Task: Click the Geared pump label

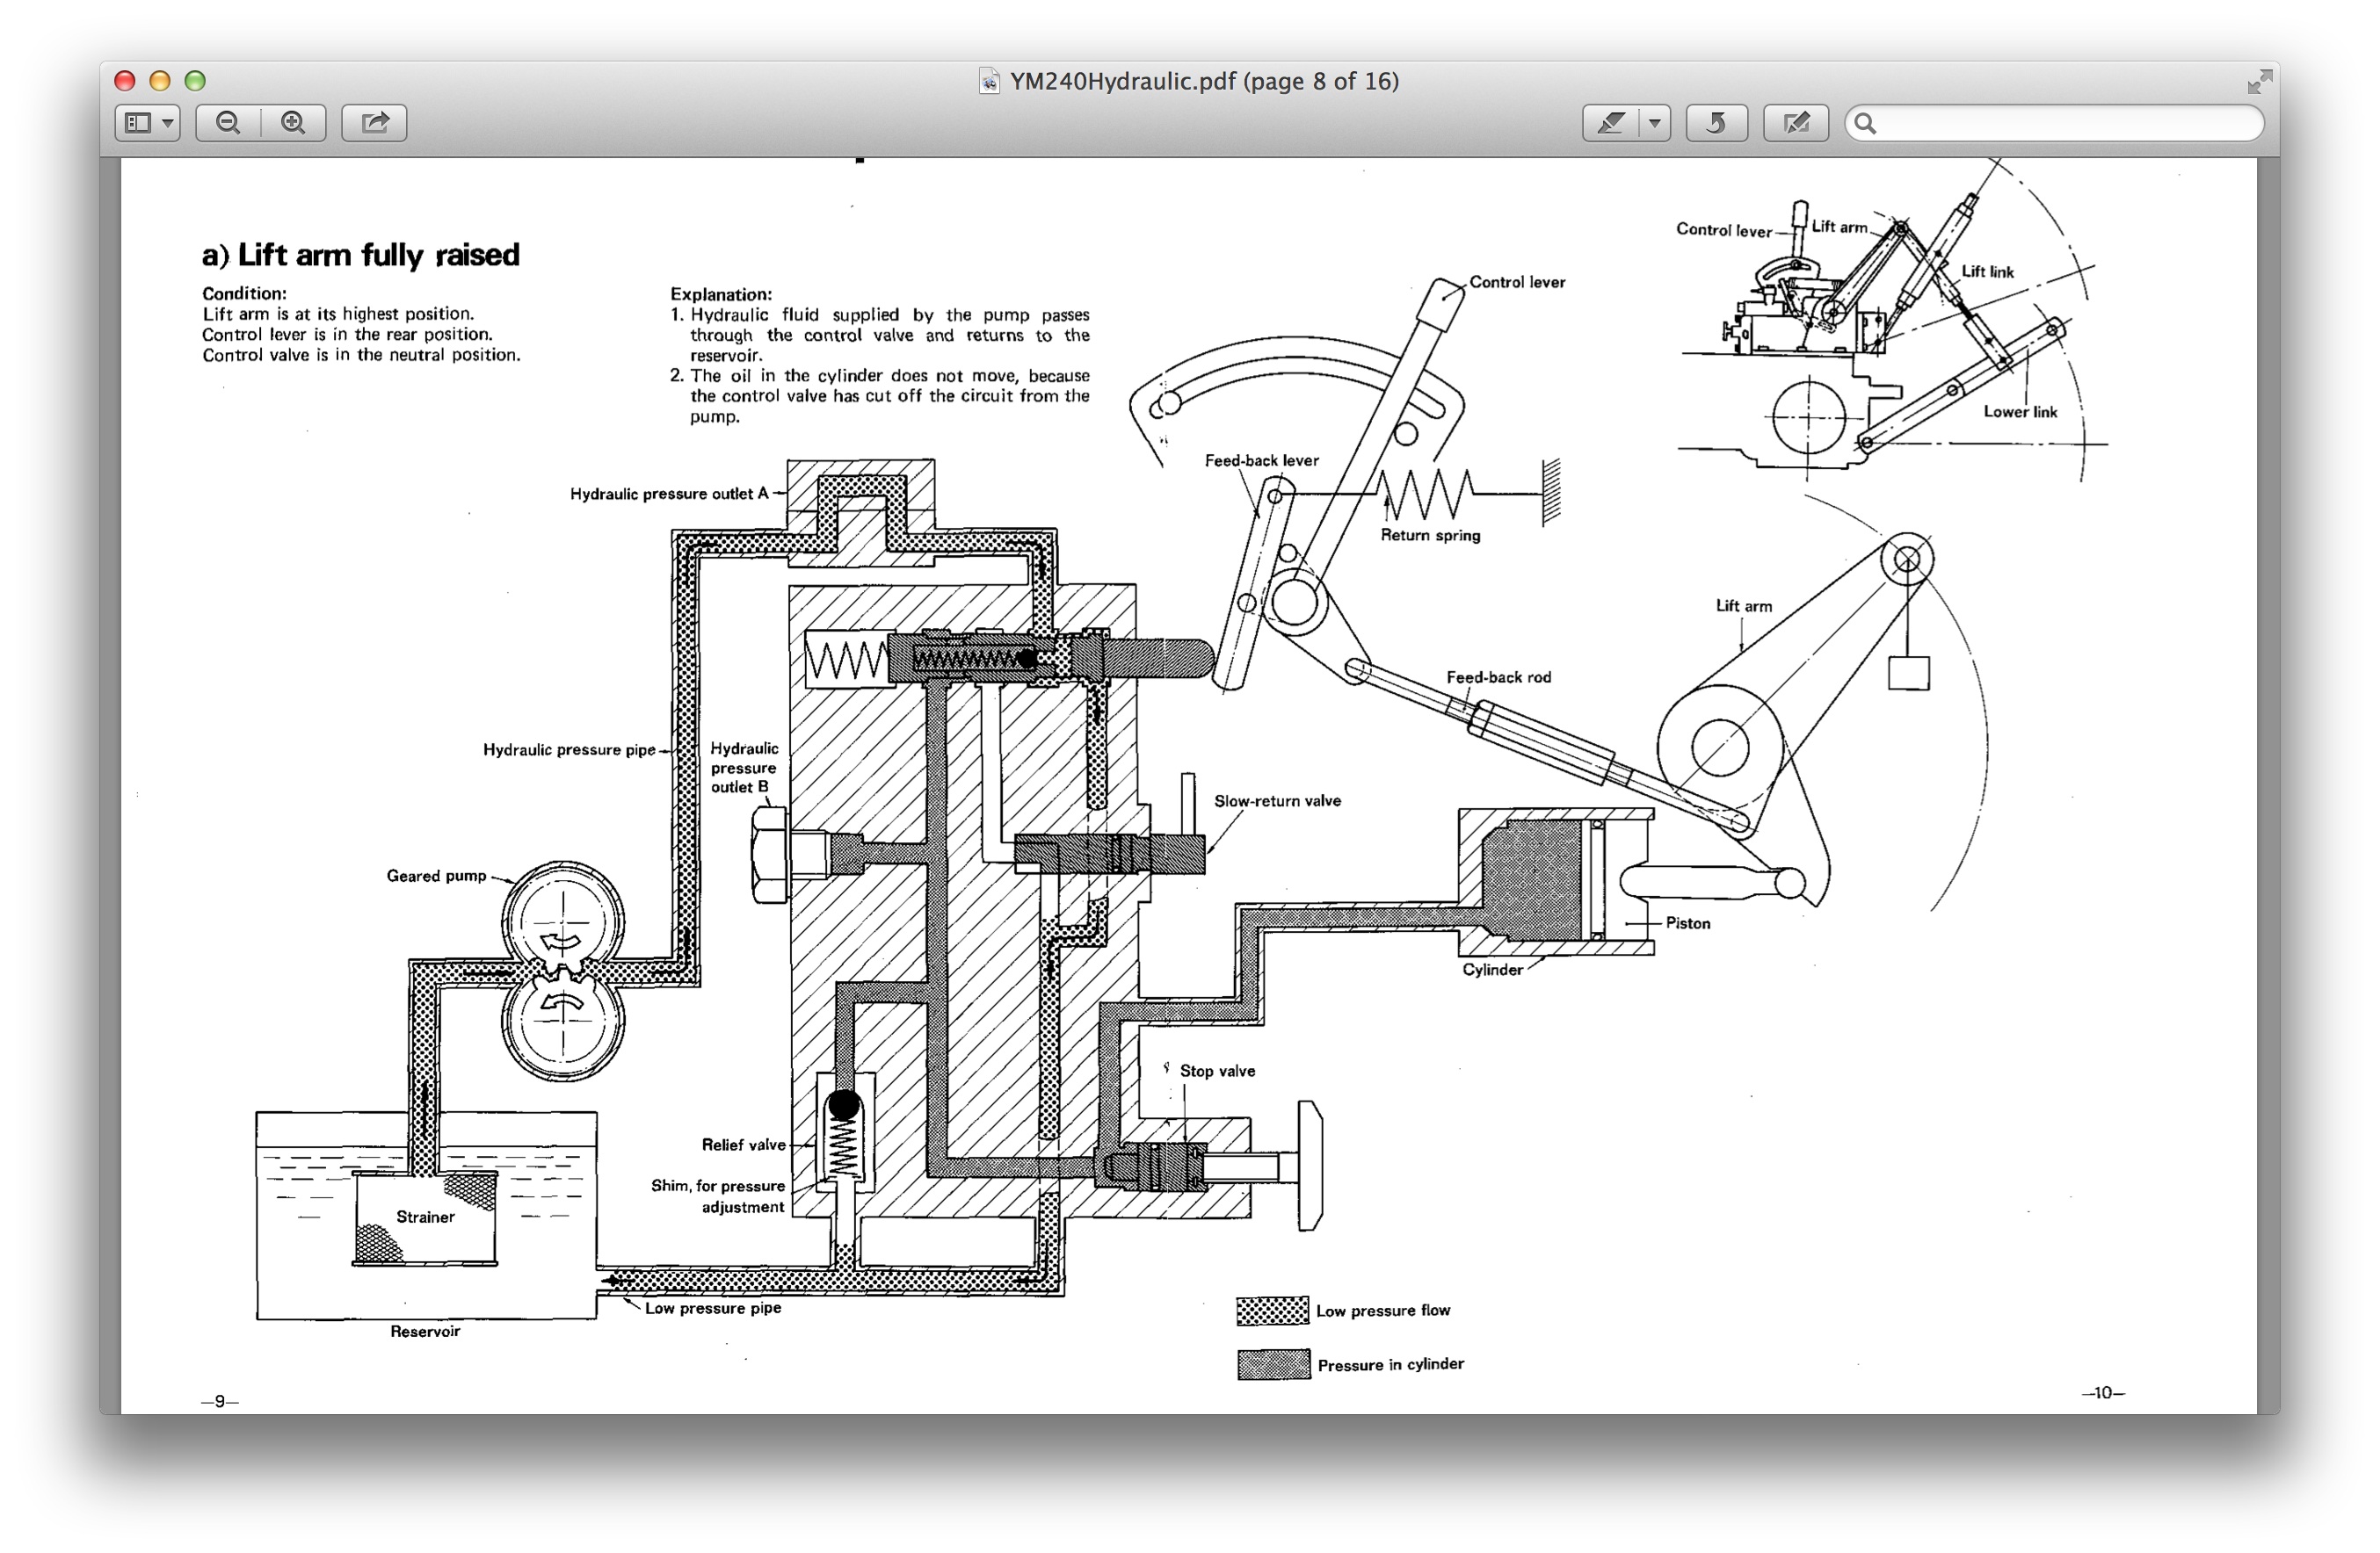Action: (436, 876)
